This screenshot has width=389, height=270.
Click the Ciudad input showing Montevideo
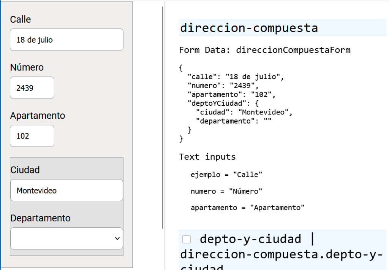(66, 190)
